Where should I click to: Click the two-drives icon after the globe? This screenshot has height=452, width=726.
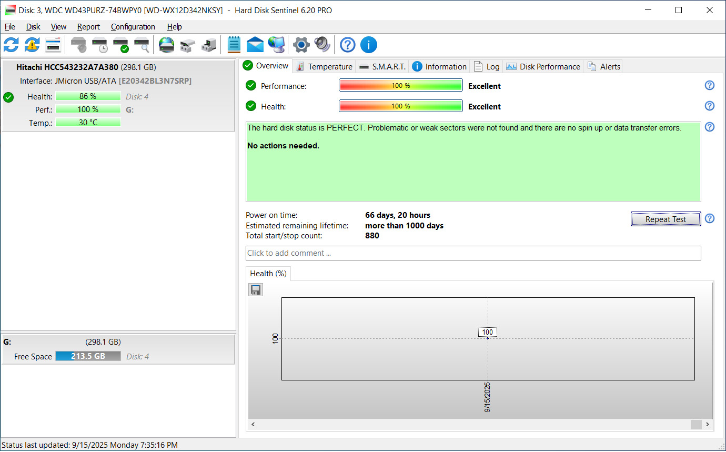(x=188, y=45)
